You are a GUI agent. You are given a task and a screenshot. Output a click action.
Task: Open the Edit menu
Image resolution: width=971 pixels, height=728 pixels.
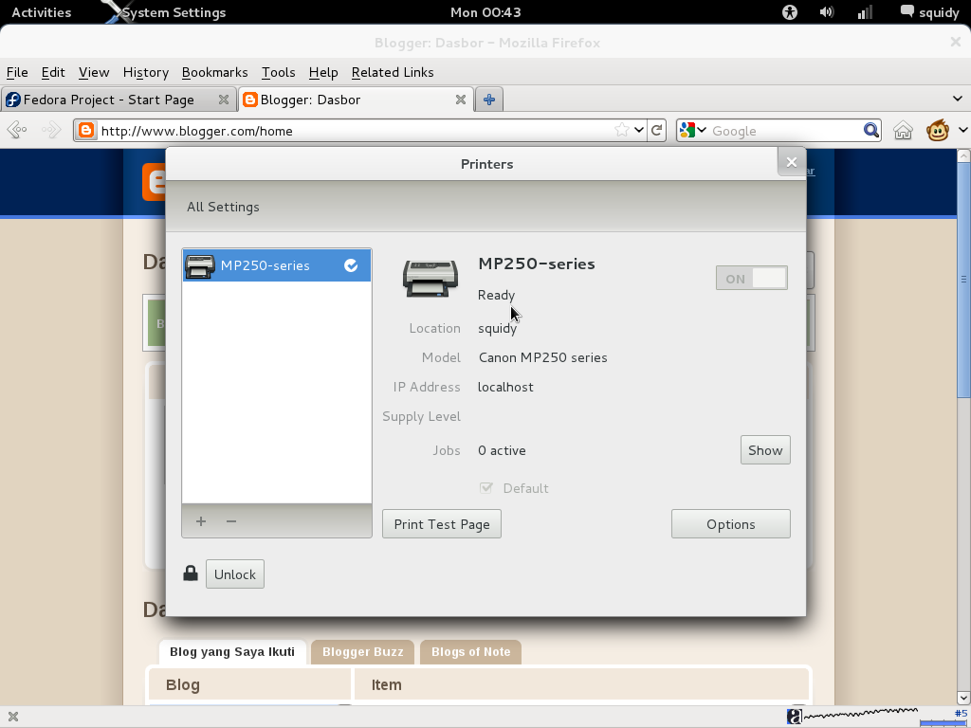tap(53, 72)
